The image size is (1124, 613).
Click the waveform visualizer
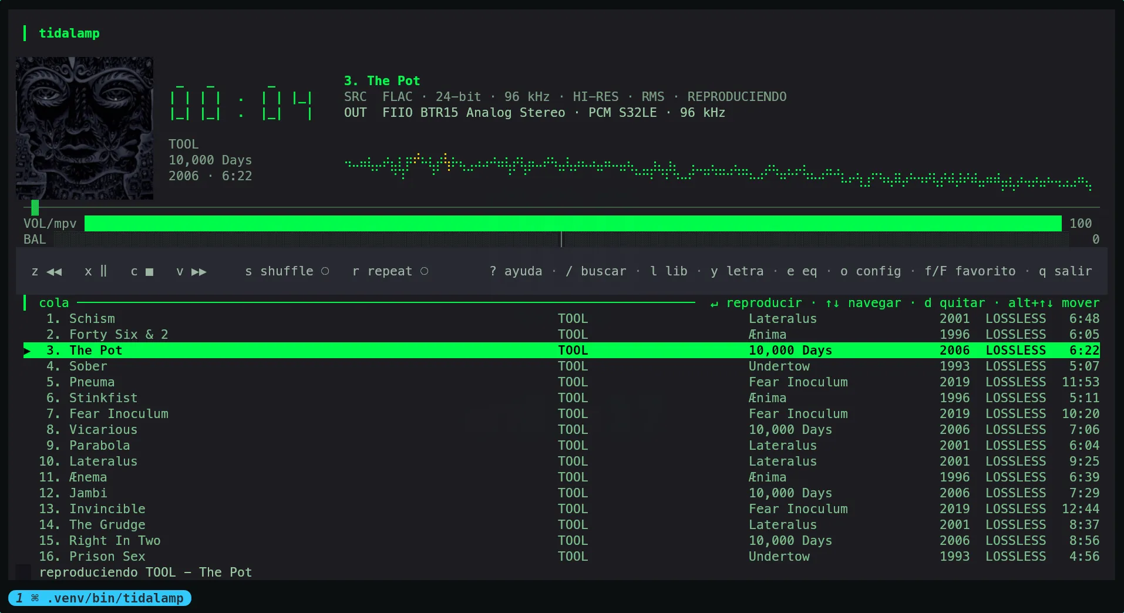(718, 171)
